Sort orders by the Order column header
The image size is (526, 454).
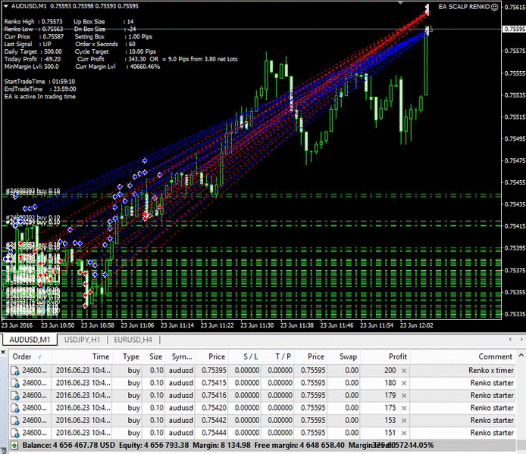pyautogui.click(x=23, y=356)
